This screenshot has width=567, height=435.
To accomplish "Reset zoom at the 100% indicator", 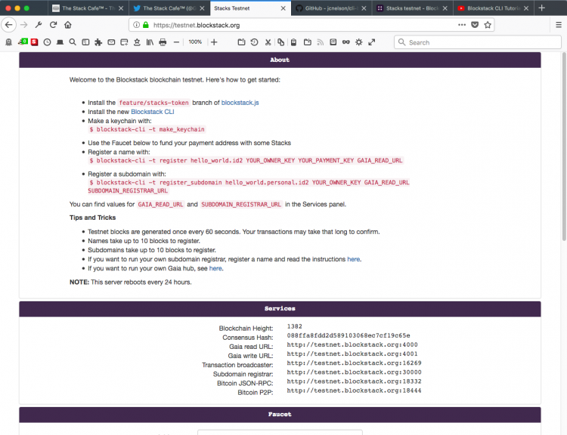I will coord(195,42).
